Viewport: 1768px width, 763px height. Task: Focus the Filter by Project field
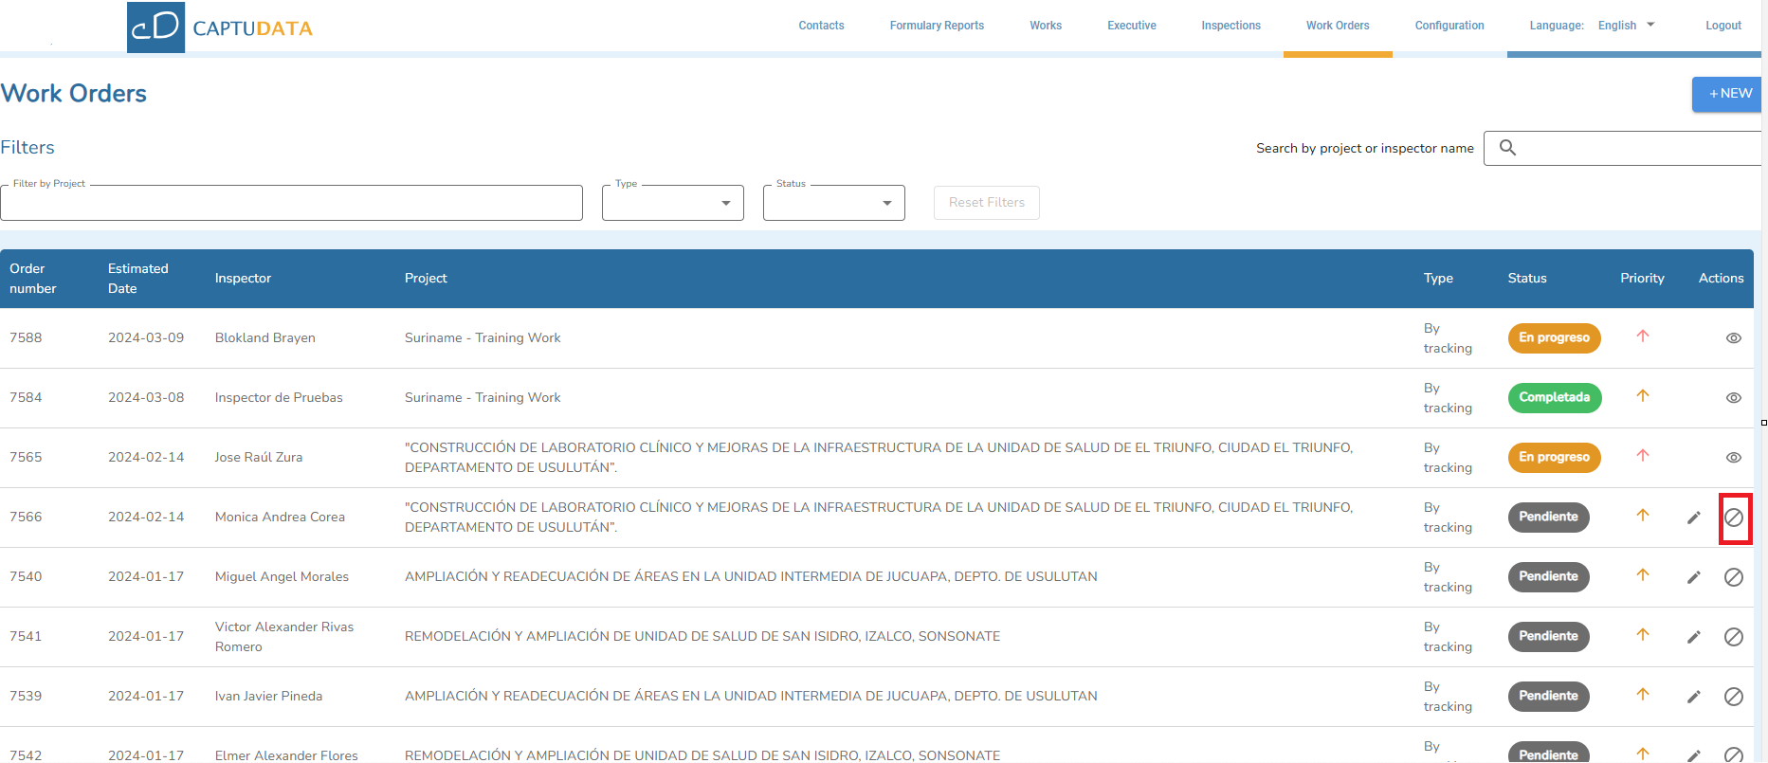click(291, 203)
